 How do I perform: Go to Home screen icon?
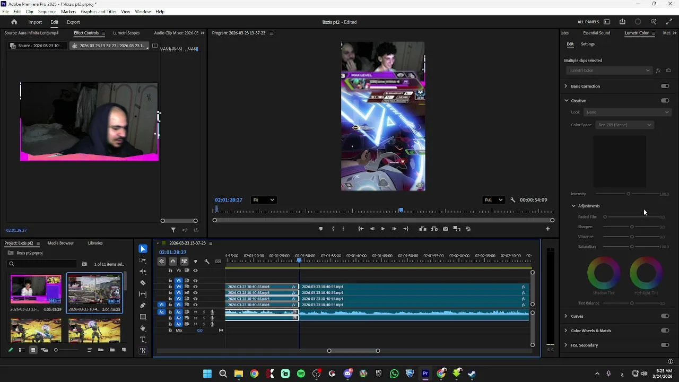coord(14,22)
